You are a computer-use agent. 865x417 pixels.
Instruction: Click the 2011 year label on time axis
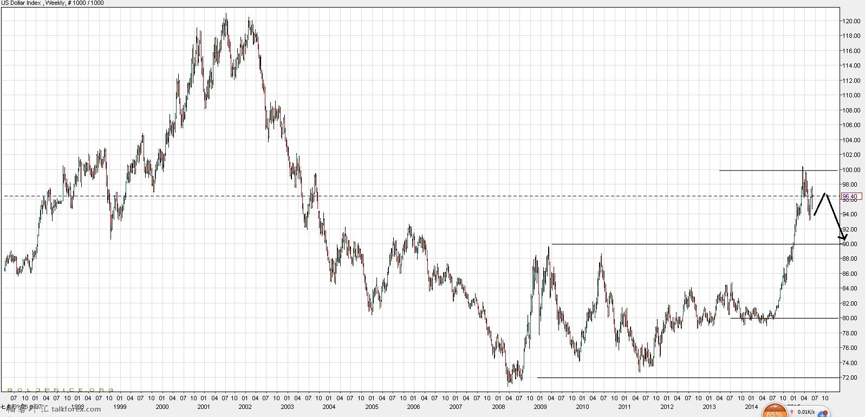pyautogui.click(x=625, y=407)
